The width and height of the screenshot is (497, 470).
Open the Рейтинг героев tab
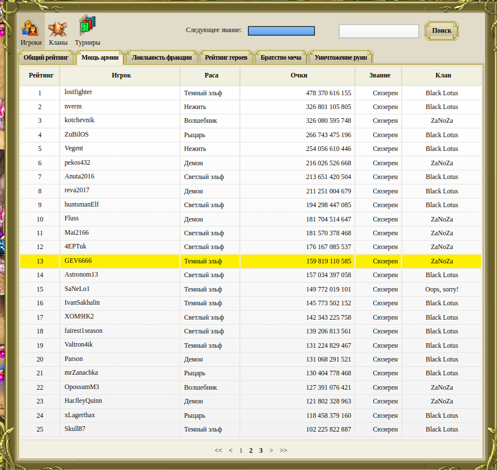[x=226, y=57]
